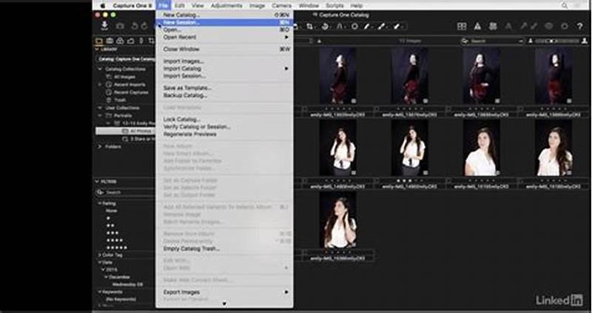Click the Redo arrow icon

point(144,26)
